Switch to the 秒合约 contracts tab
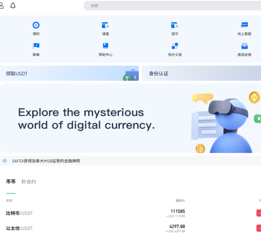 pos(29,182)
